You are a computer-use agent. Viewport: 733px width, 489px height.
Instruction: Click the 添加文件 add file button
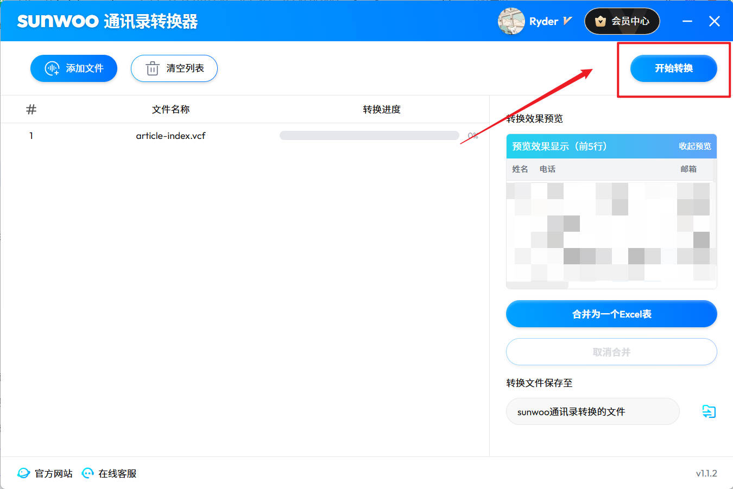[74, 68]
